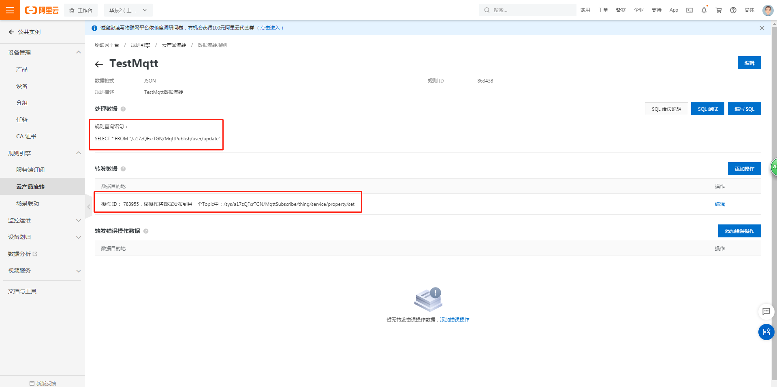Edit the forwarding operation 783955

[720, 204]
